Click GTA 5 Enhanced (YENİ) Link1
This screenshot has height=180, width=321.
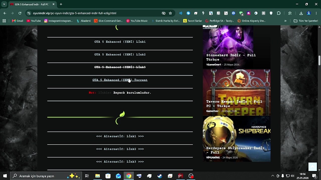click(x=120, y=42)
